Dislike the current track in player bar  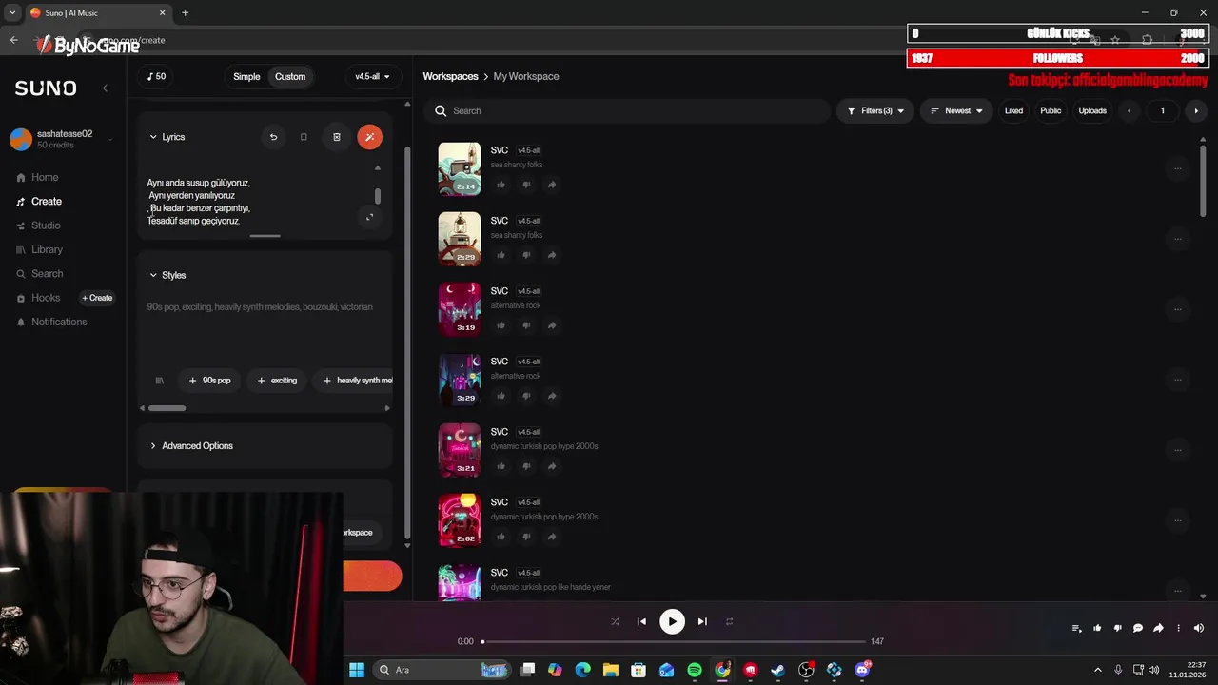1117,628
